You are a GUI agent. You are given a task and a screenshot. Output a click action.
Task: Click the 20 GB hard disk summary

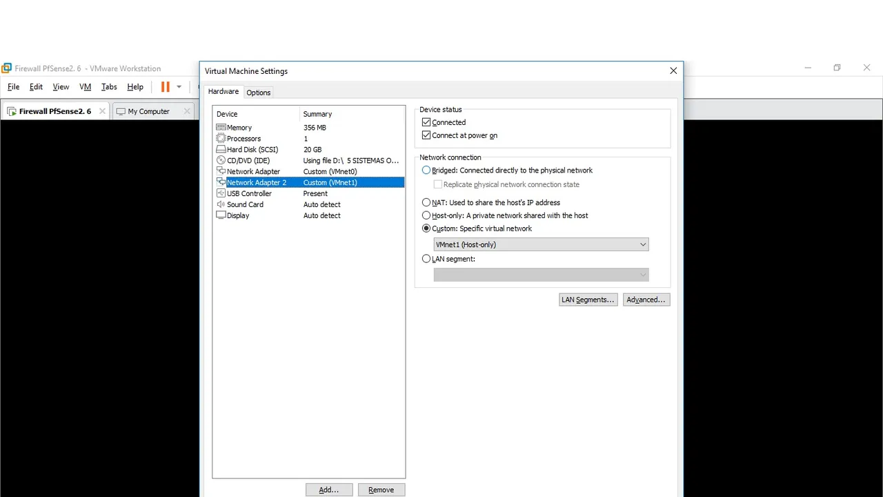pyautogui.click(x=312, y=150)
